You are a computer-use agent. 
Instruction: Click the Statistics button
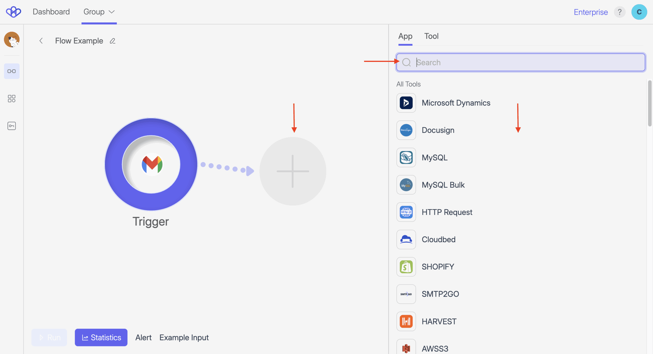click(101, 337)
